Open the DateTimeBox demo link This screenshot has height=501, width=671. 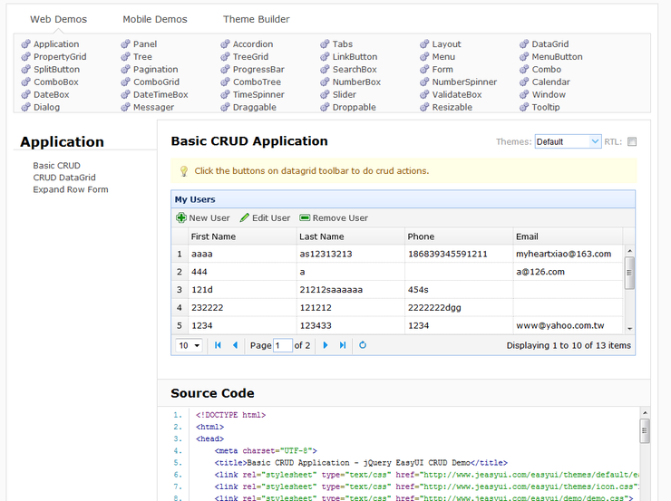point(160,94)
